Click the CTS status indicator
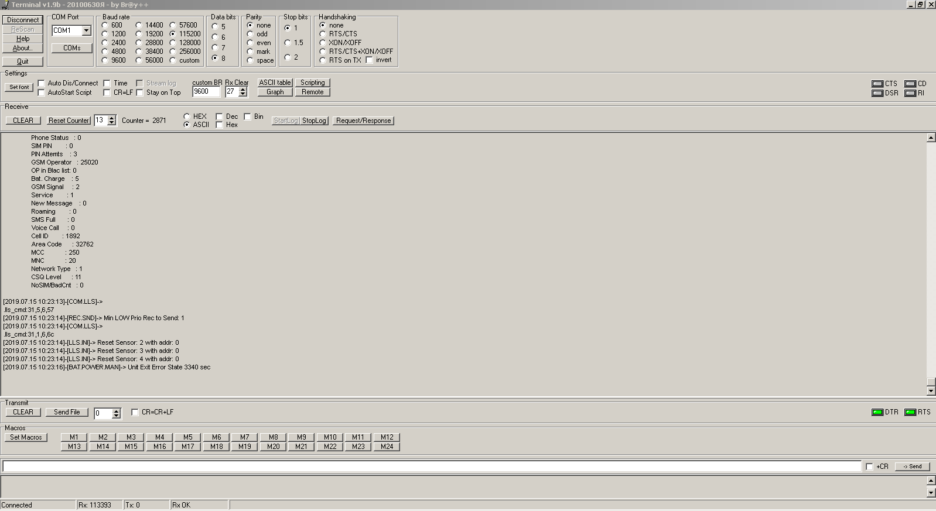The width and height of the screenshot is (936, 511). (877, 84)
